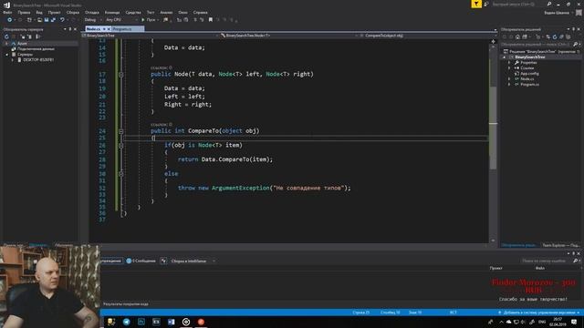Click the Undo toolbar icon
Image resolution: width=584 pixels, height=328 pixels.
62,20
